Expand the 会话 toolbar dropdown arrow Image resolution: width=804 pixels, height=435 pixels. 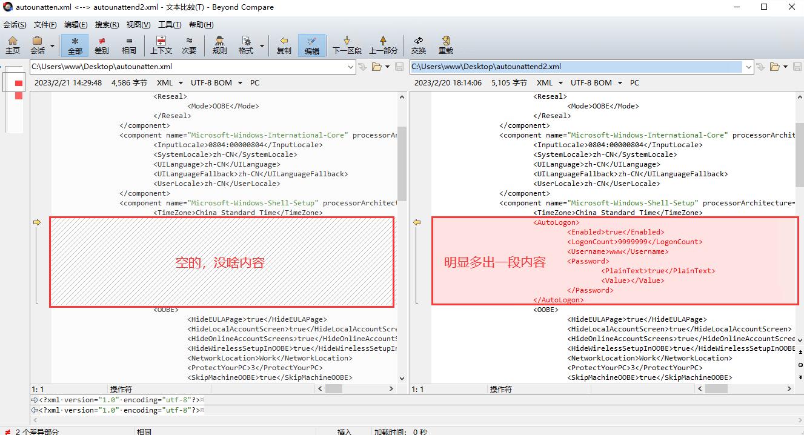pyautogui.click(x=52, y=45)
